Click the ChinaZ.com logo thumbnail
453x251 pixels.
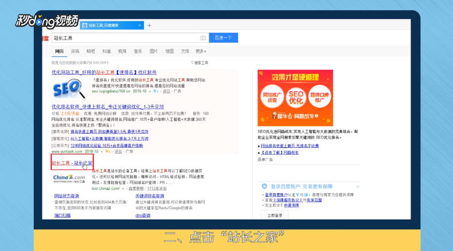[69, 179]
